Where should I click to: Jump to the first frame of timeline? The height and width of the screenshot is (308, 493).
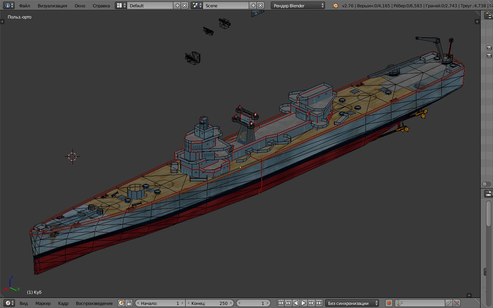[280, 303]
